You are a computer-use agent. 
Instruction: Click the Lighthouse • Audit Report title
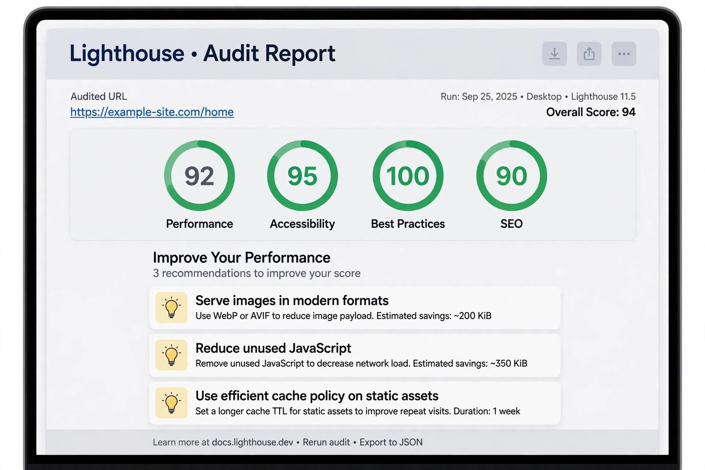[202, 54]
